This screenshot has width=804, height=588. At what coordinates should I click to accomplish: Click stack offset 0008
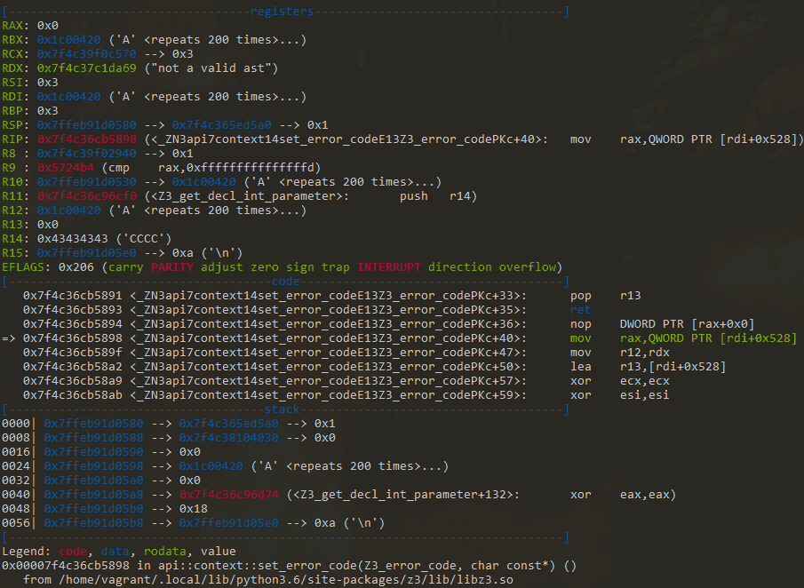tap(16, 438)
